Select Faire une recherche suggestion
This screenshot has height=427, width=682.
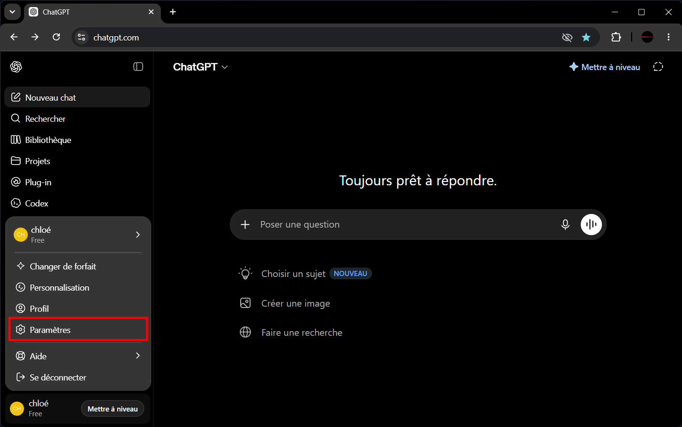tap(291, 332)
